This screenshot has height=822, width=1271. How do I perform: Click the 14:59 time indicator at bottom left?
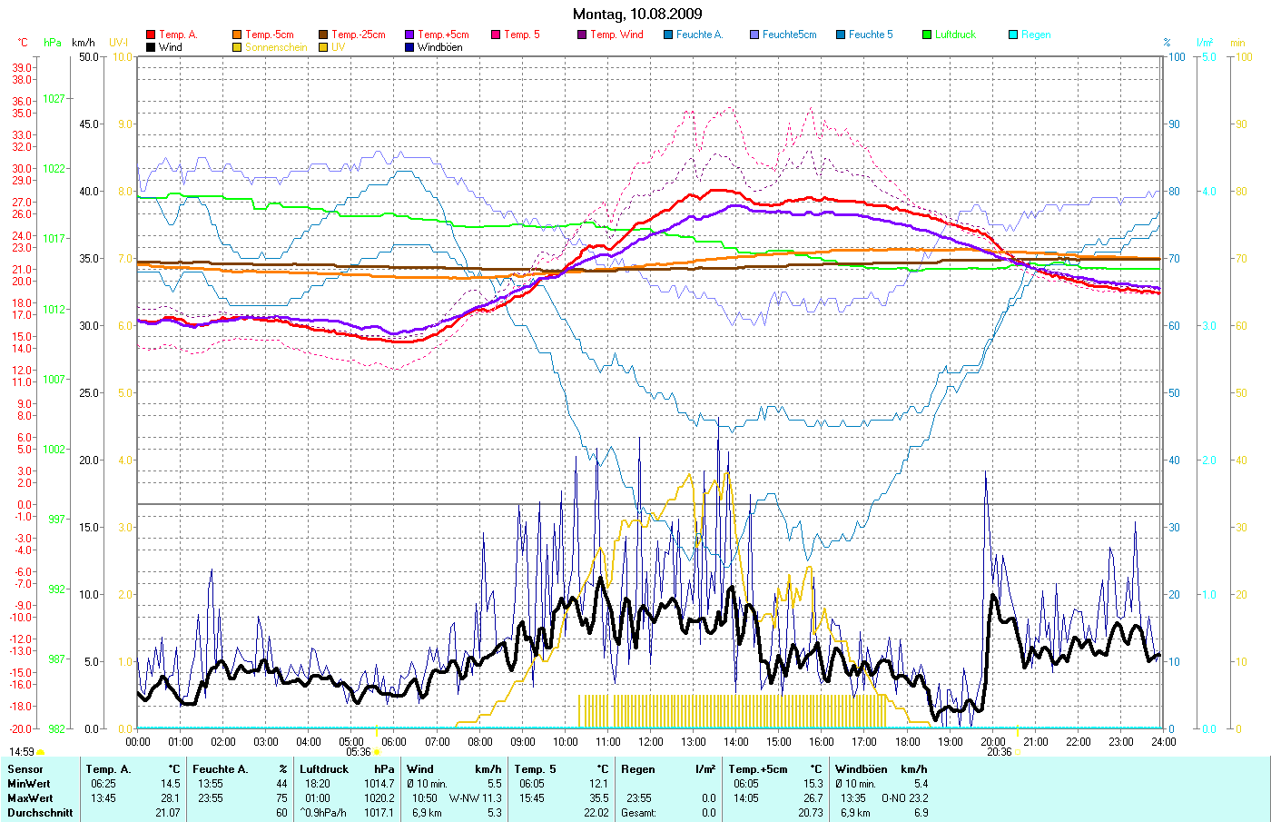[x=22, y=752]
